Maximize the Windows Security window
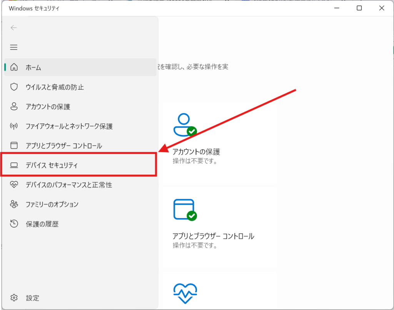 [359, 8]
